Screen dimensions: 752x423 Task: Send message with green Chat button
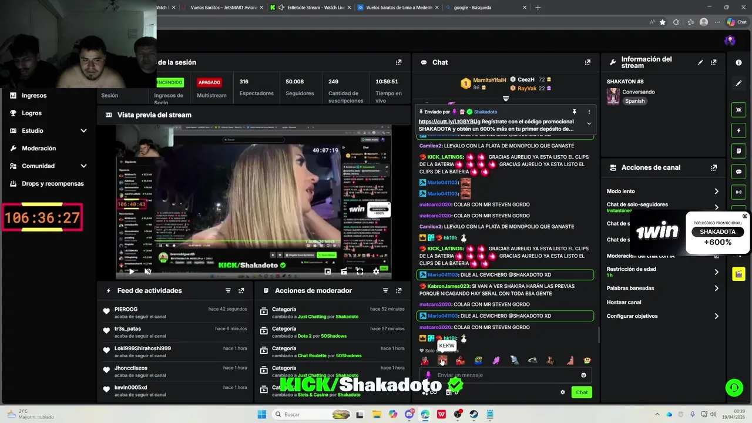582,392
